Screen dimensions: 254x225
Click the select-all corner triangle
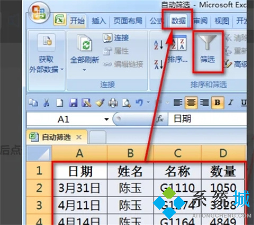pos(39,153)
